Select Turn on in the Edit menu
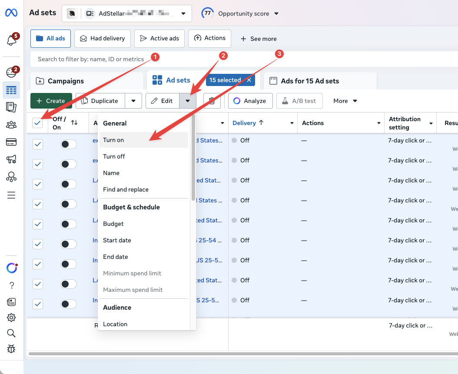This screenshot has height=374, width=458. [144, 140]
